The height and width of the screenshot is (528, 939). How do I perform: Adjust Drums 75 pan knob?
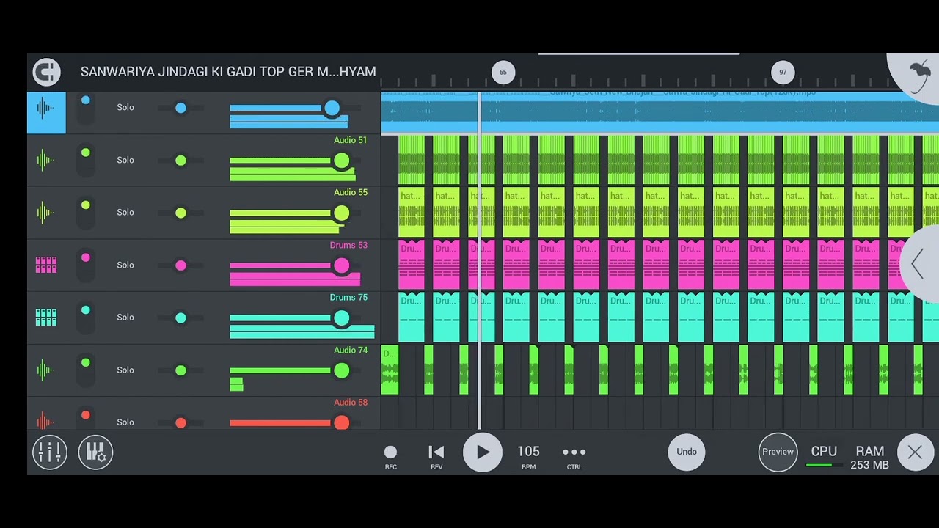tap(180, 318)
